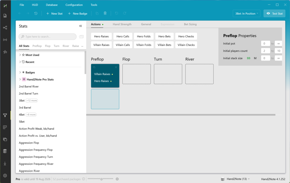Add the Villain Bets action
The width and height of the screenshot is (290, 183).
[165, 45]
